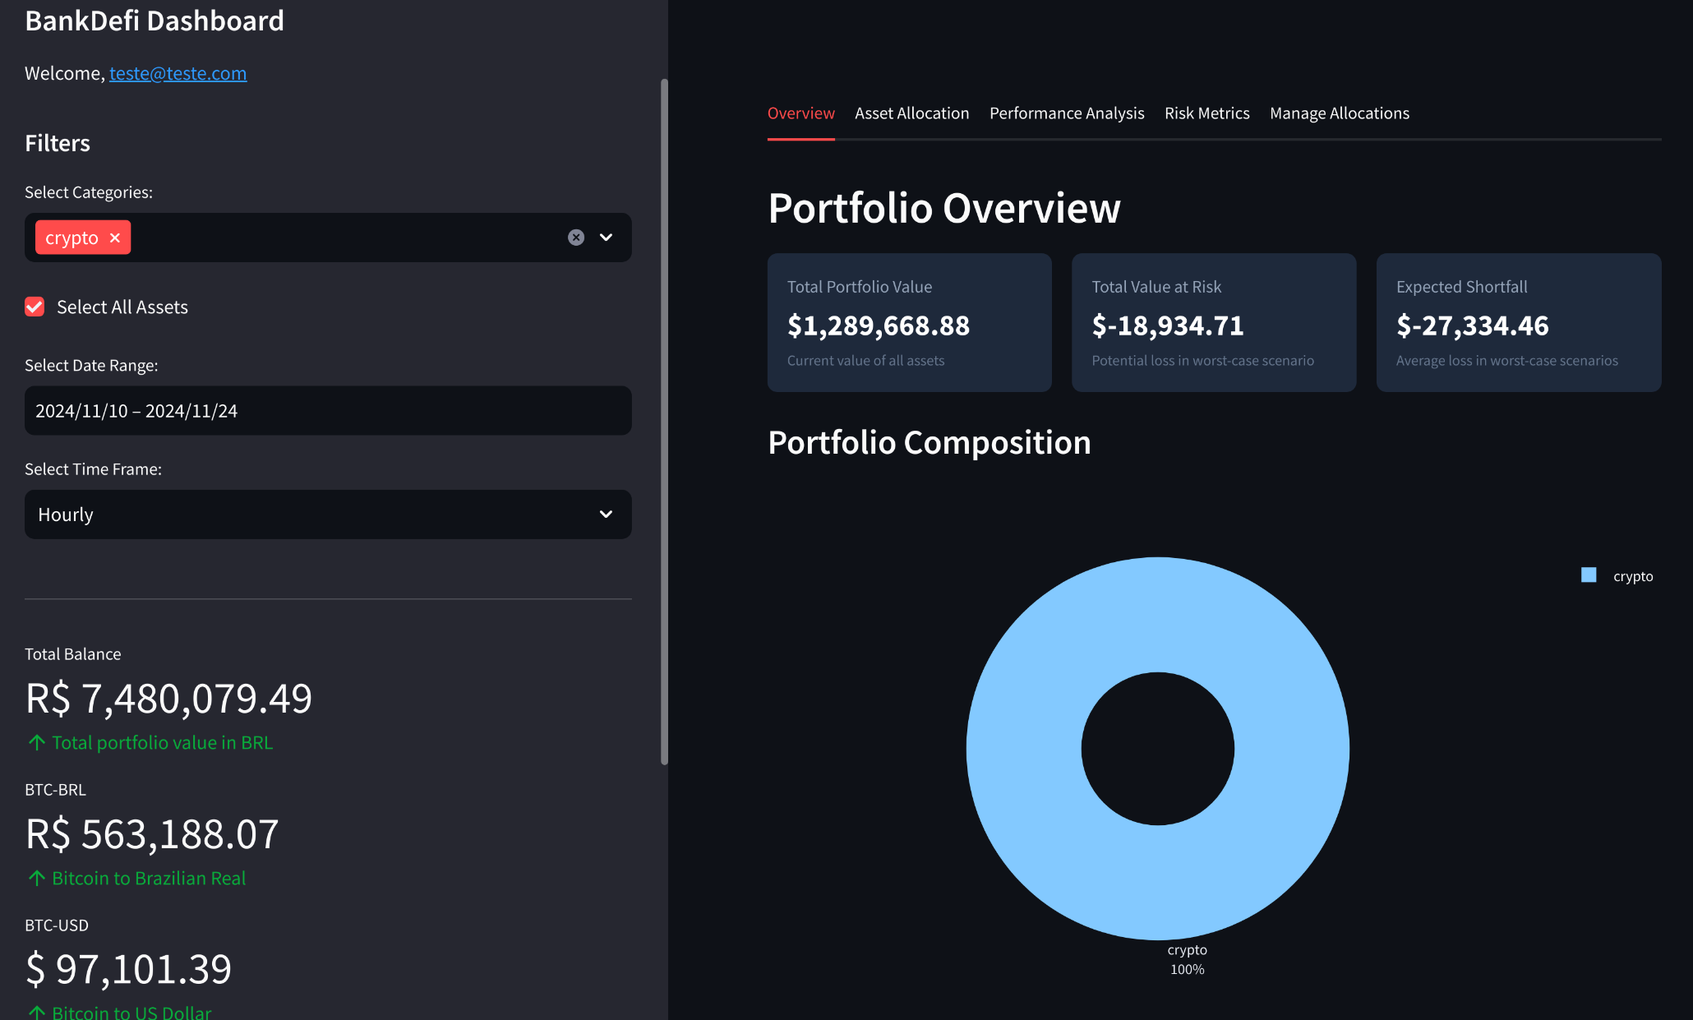Click the Expected Shortfall metric card
This screenshot has height=1020, width=1693.
1518,322
